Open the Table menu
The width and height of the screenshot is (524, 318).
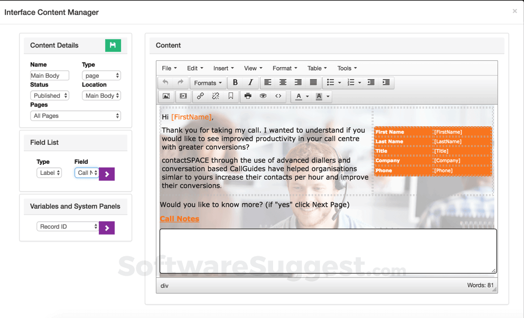[x=317, y=68]
